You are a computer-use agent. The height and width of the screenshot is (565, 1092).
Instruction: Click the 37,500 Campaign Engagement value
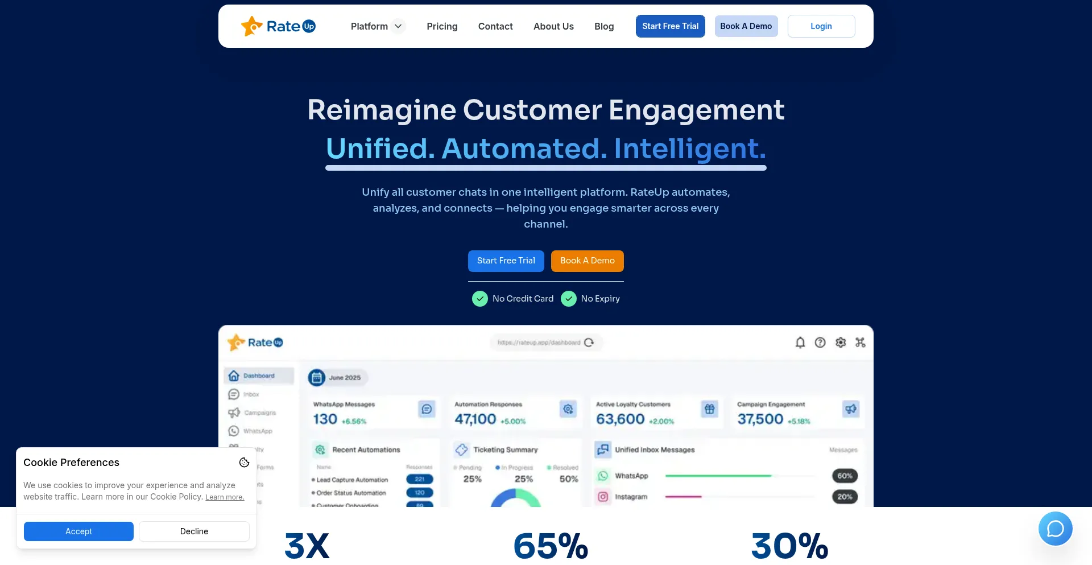[x=760, y=419]
